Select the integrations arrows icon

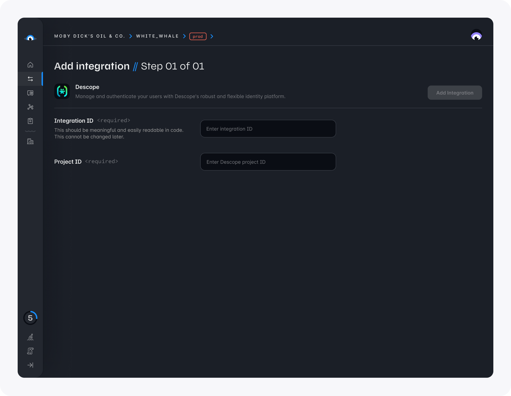tap(30, 79)
